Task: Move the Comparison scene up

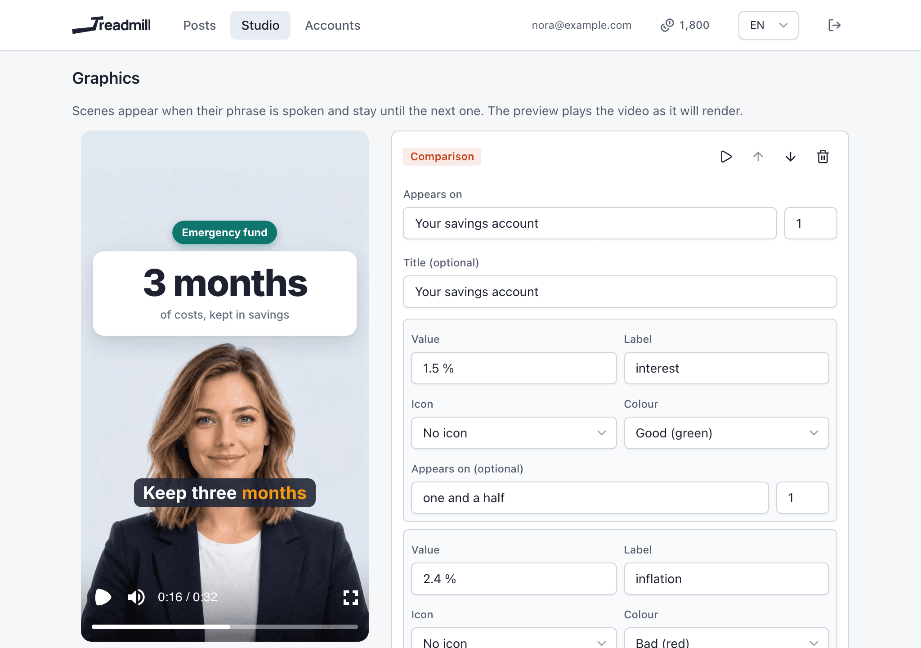Action: coord(758,157)
